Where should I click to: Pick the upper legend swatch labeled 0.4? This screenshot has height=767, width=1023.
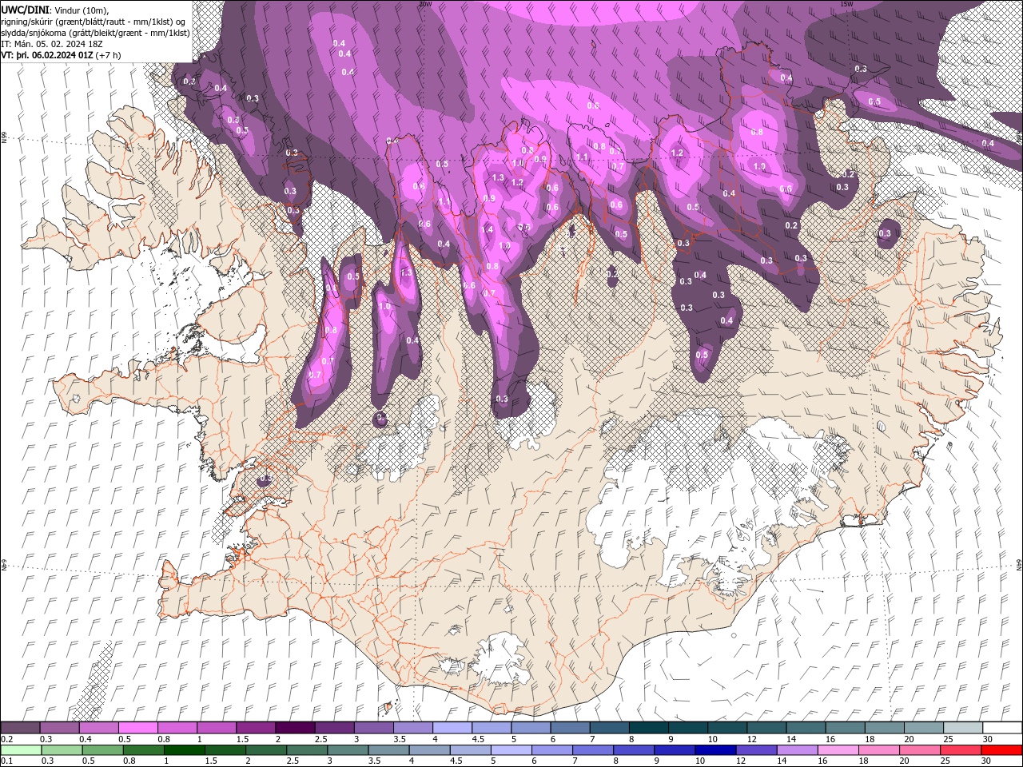tap(99, 728)
